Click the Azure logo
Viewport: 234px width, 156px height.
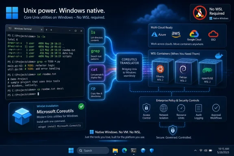pyautogui.click(x=158, y=35)
